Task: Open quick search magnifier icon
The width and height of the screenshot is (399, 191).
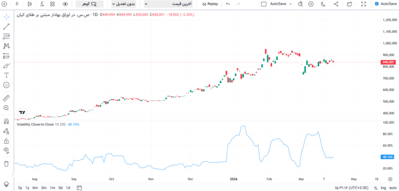Action: 301,4
